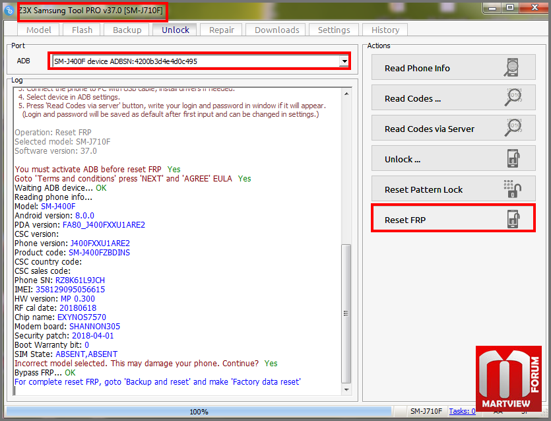Open the Tasks: 0 link
This screenshot has width=551, height=421.
click(x=462, y=411)
